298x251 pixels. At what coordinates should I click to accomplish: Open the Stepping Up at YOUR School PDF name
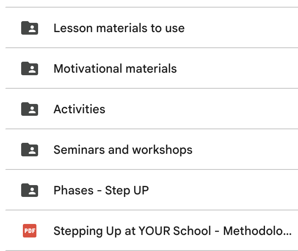[x=173, y=231]
